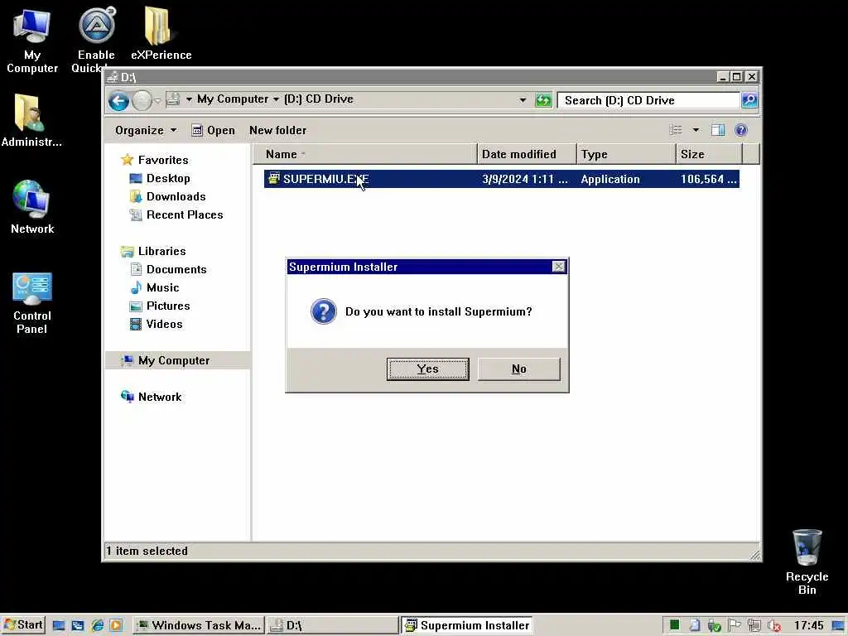
Task: Switch to Windows Task Manager taskbar button
Action: (x=198, y=626)
